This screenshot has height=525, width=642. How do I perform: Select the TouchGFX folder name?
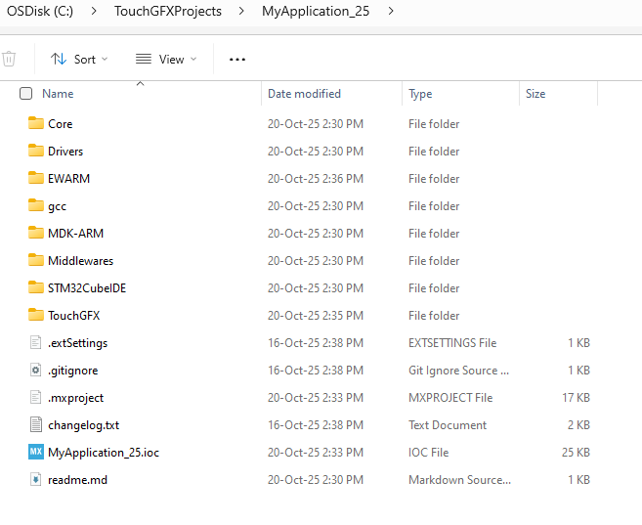73,316
